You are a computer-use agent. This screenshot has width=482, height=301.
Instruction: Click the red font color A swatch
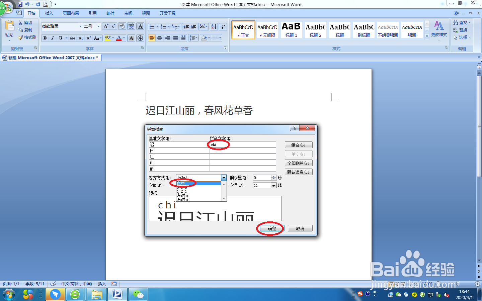pyautogui.click(x=119, y=38)
